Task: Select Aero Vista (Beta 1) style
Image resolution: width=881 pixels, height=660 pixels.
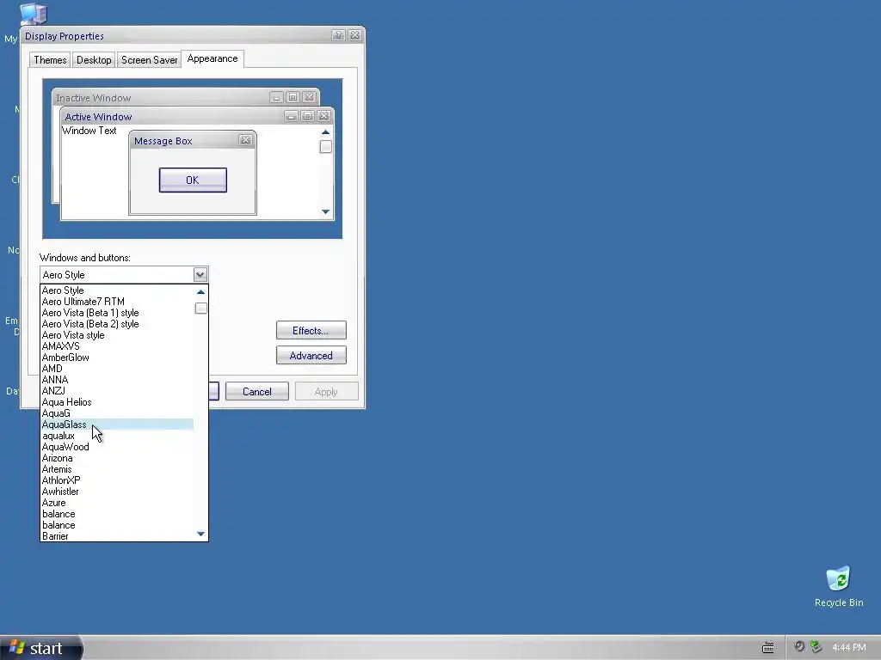Action: point(117,313)
